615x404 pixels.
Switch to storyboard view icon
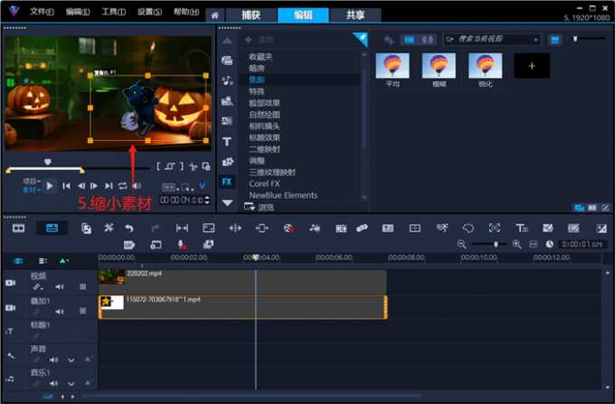pyautogui.click(x=18, y=229)
